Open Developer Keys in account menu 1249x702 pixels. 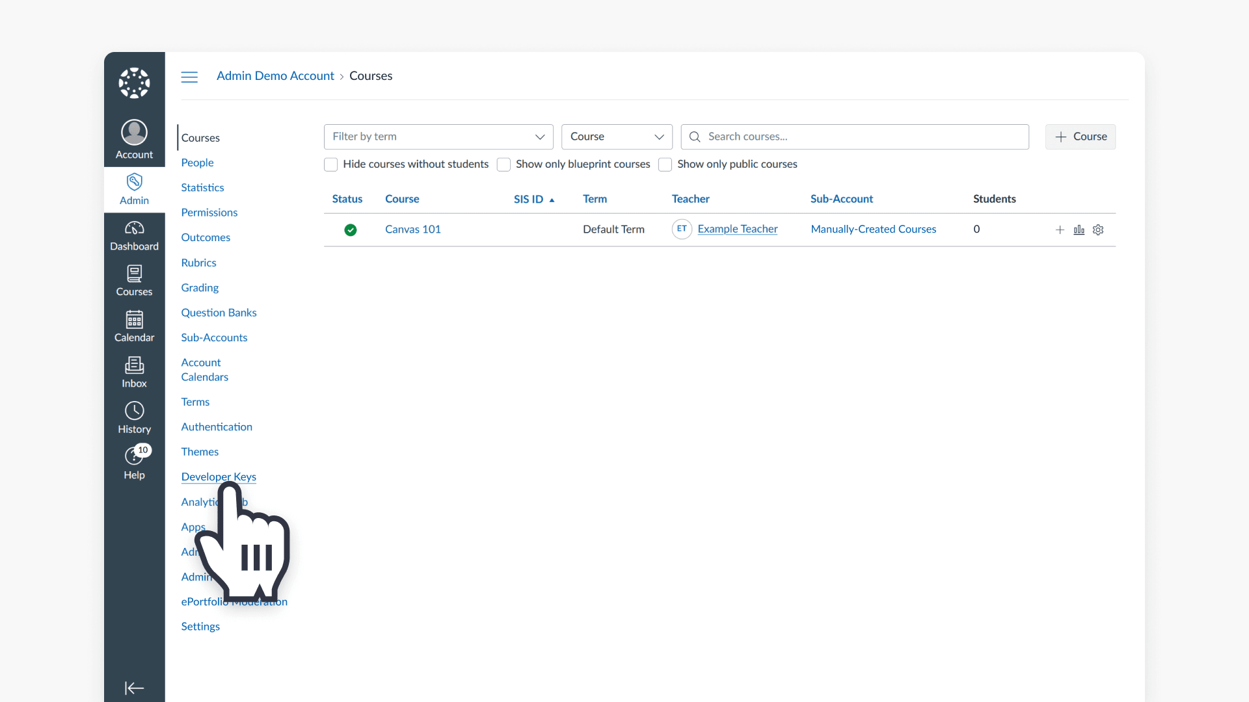coord(219,476)
